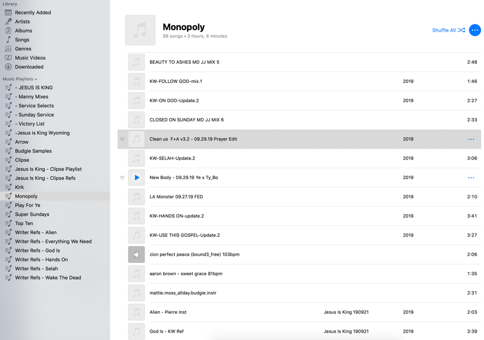The image size is (484, 340).
Task: Select the Albums icon in Library
Action: point(8,31)
